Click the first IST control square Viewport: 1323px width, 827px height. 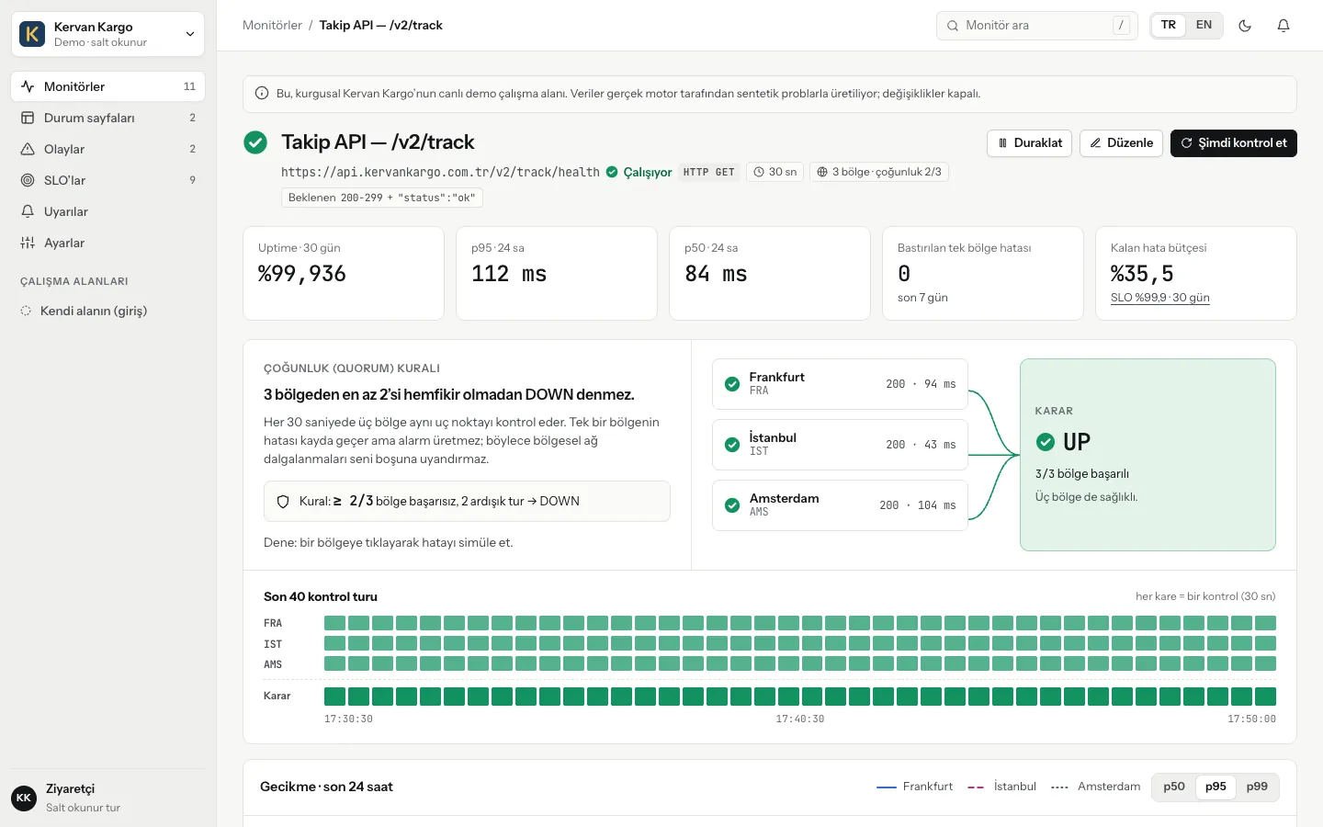(334, 643)
